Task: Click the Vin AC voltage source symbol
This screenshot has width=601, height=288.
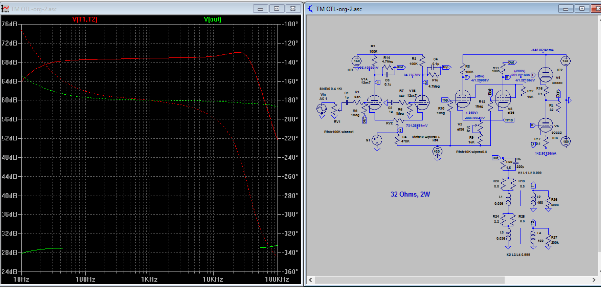Action: (322, 109)
